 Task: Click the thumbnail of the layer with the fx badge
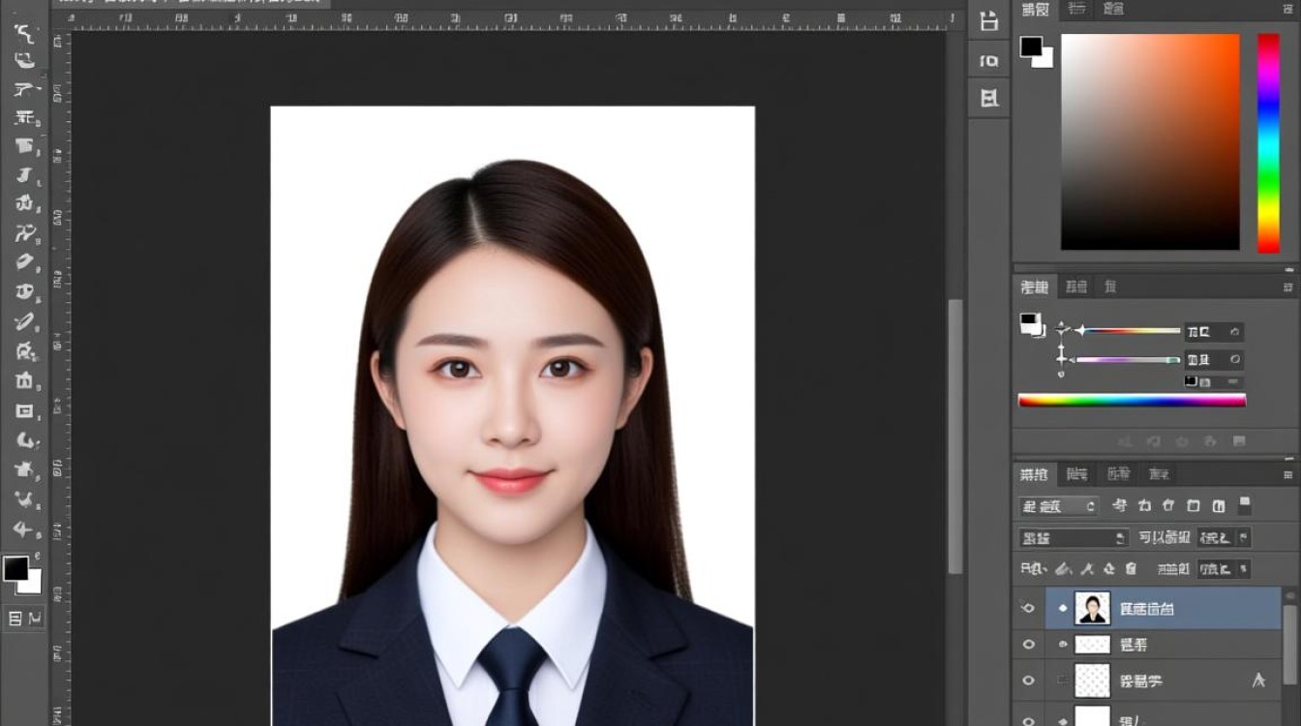click(x=1093, y=681)
